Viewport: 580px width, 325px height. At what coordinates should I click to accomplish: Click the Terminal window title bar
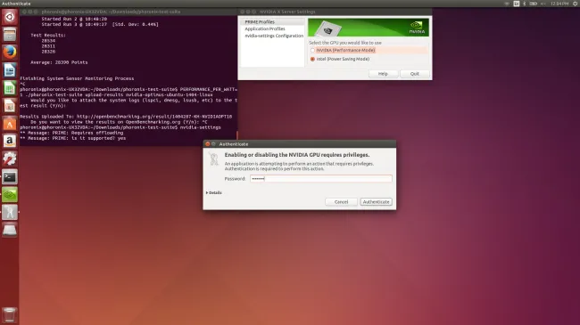(128, 12)
